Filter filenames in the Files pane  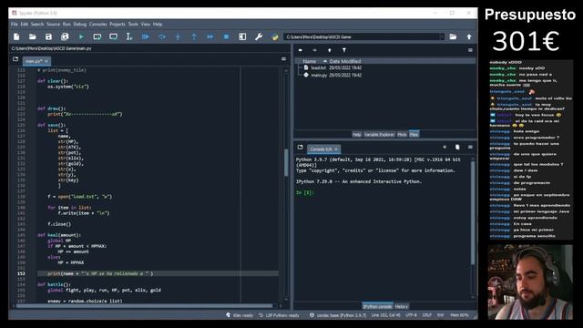[344, 50]
